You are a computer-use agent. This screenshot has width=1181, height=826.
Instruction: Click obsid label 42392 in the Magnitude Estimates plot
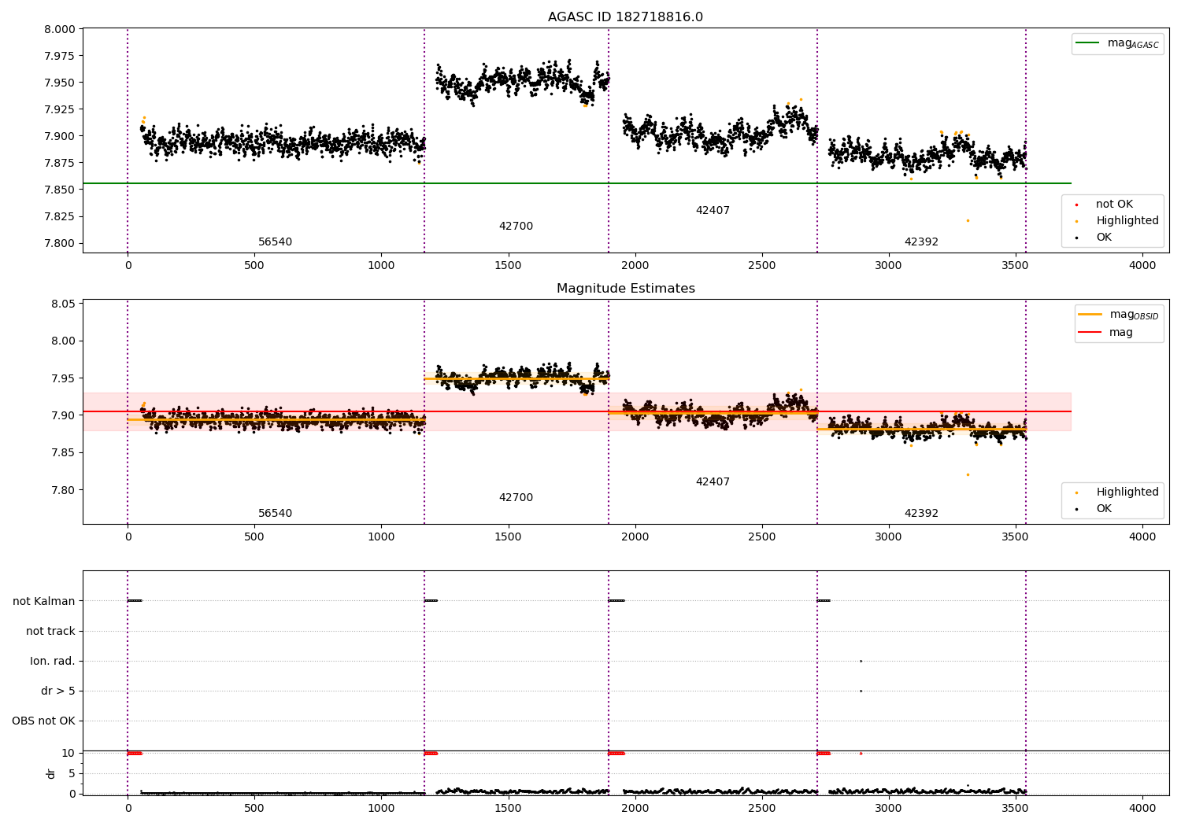921,514
